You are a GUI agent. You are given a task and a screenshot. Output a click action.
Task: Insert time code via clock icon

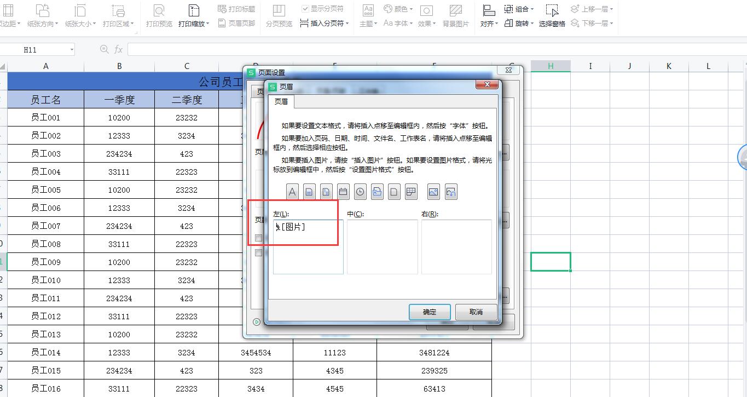[x=360, y=192]
